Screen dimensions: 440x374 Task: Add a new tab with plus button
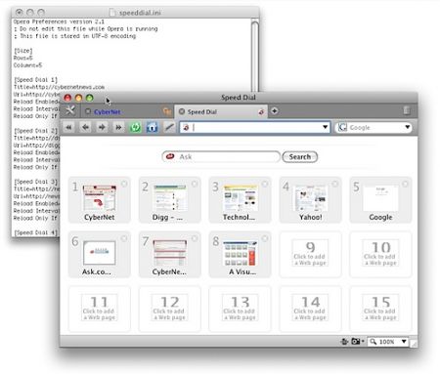click(x=275, y=111)
